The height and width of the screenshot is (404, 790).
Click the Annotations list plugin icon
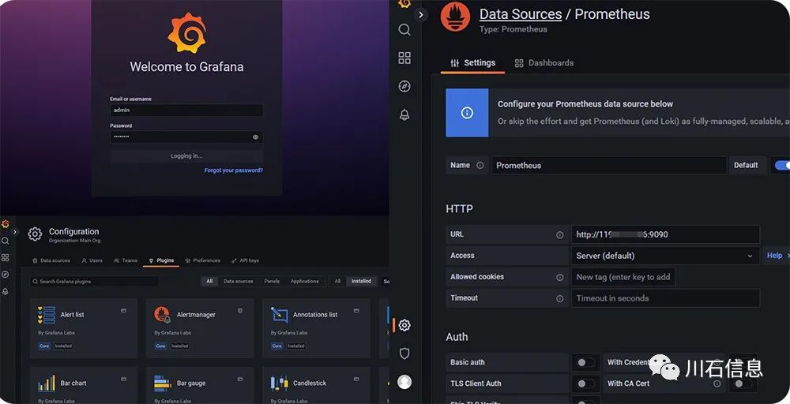279,315
